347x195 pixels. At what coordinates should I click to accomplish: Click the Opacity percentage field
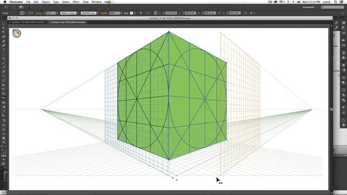point(114,13)
